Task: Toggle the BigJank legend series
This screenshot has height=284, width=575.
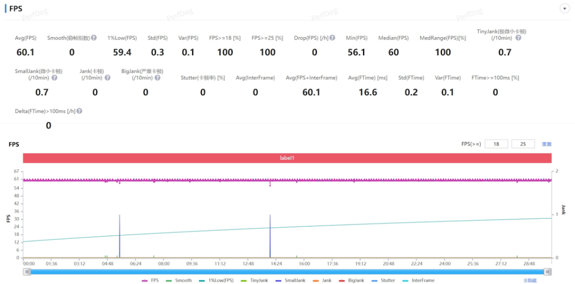Action: 351,280
